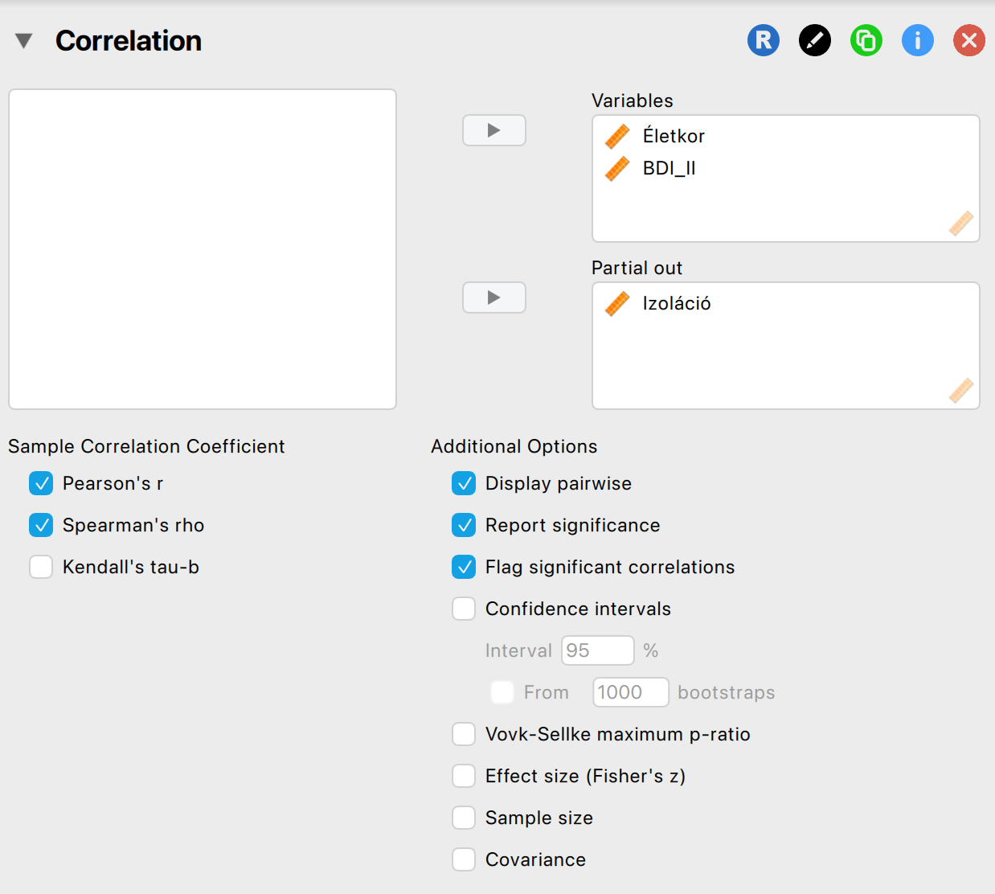995x894 pixels.
Task: Click the arrow button beside Partial out box
Action: click(493, 297)
